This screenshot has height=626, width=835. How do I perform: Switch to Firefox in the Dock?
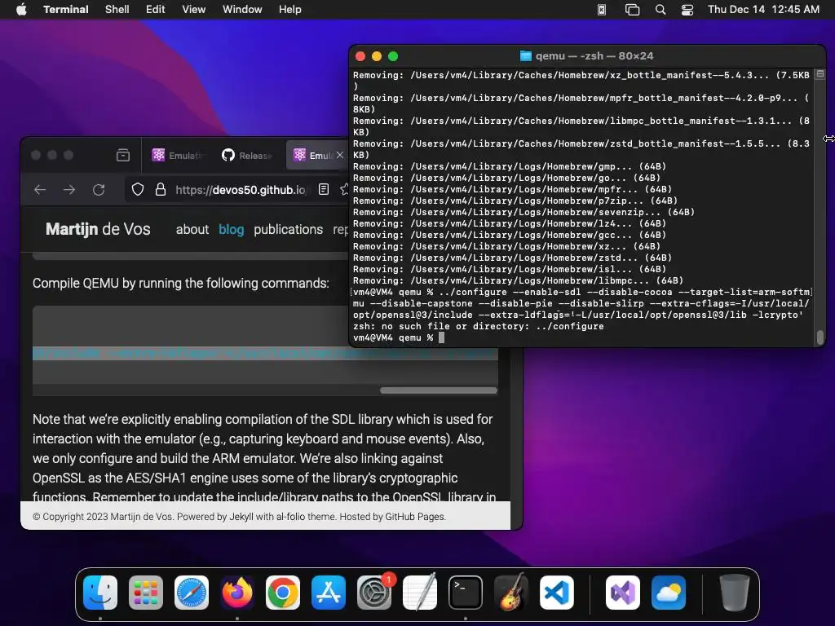pos(237,593)
